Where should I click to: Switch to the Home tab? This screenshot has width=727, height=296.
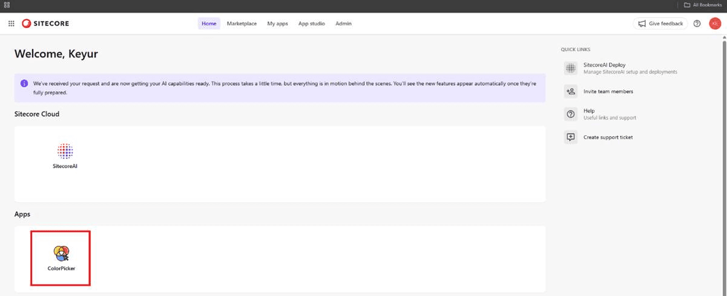click(209, 24)
